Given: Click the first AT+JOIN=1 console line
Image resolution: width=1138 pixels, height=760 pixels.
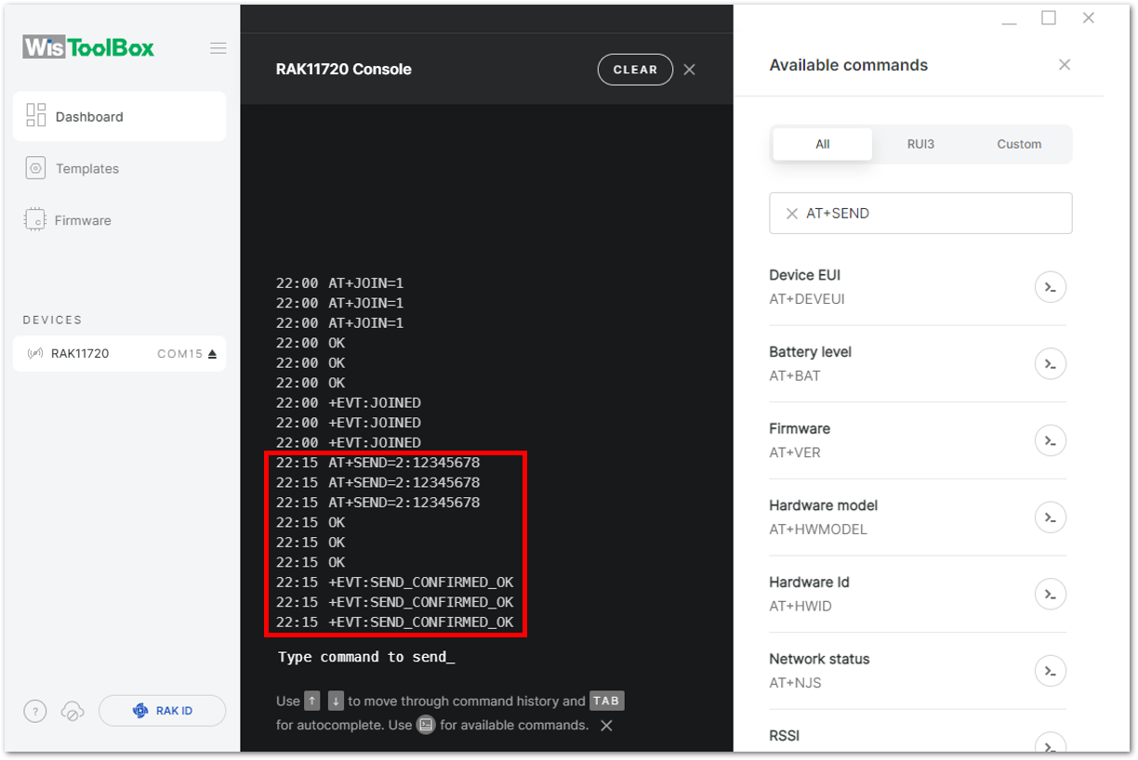Looking at the screenshot, I should pyautogui.click(x=340, y=283).
